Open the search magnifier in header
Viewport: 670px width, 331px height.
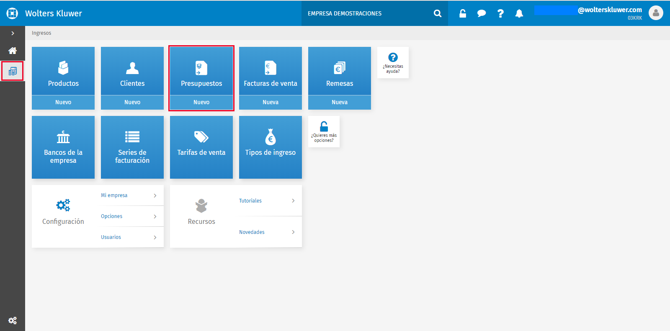pos(438,13)
